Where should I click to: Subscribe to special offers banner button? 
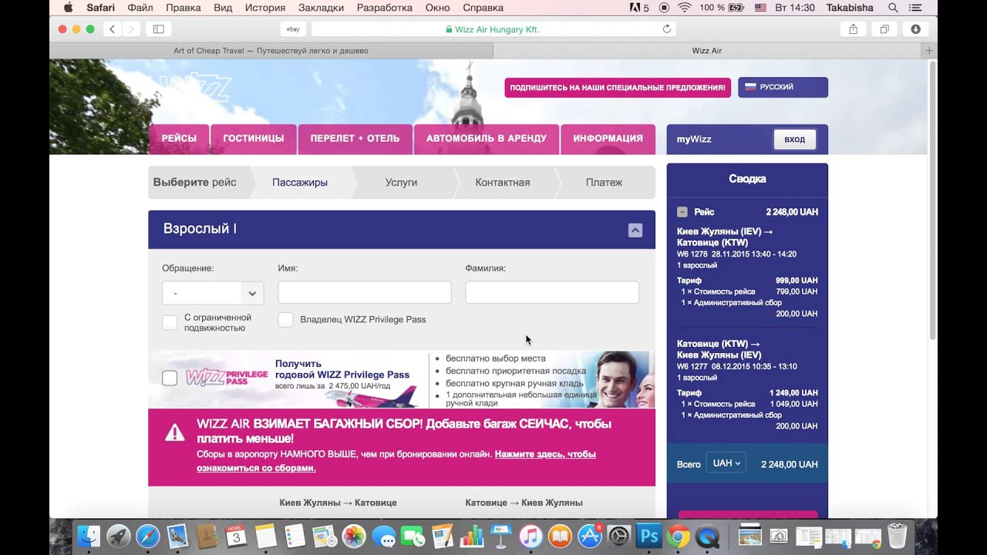pos(618,88)
